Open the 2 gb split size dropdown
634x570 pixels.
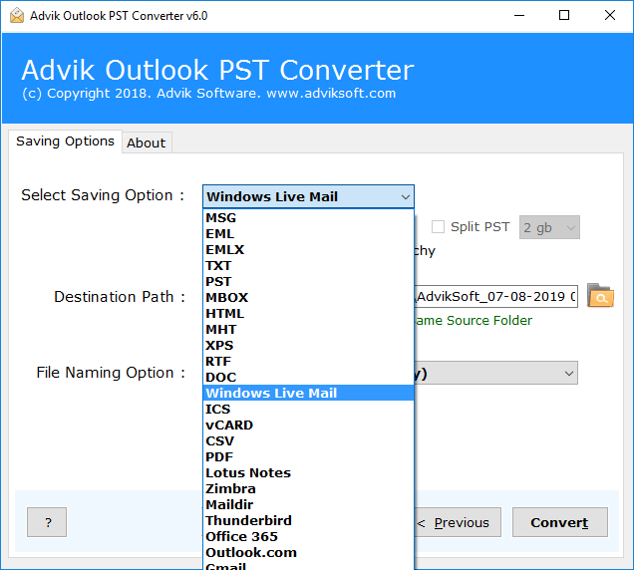(549, 227)
